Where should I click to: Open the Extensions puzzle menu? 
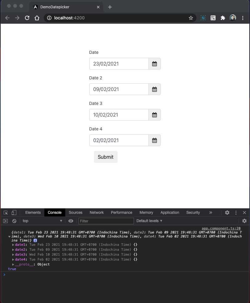(223, 18)
